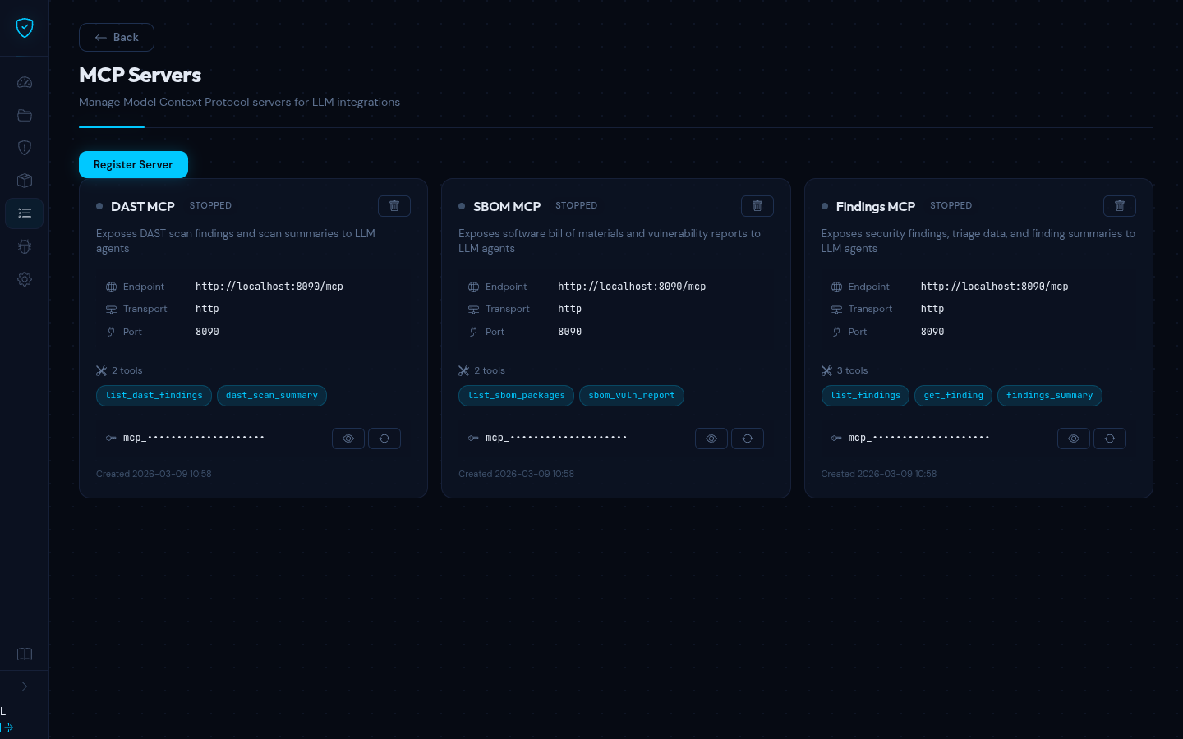Image resolution: width=1183 pixels, height=739 pixels.
Task: Go back using the Back button
Action: [117, 38]
